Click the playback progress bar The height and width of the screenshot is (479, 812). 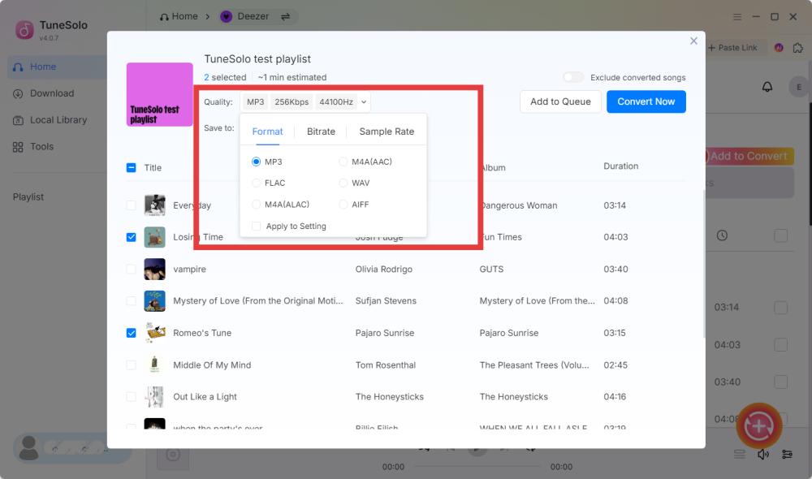click(x=477, y=467)
